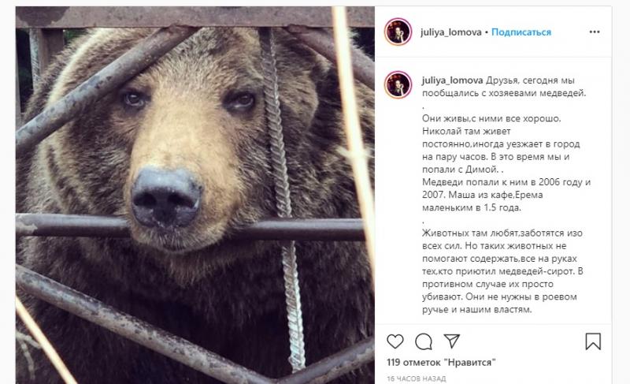This screenshot has height=384, width=630.
Task: Like the post with the heart icon
Action: click(x=395, y=341)
